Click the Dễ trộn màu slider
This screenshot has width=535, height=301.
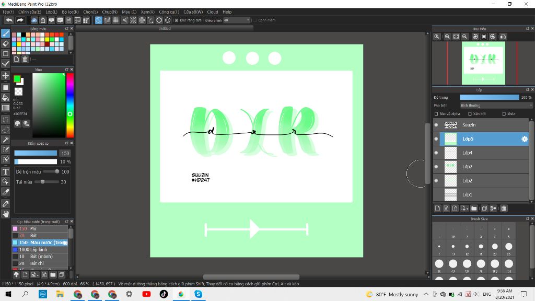(x=51, y=171)
